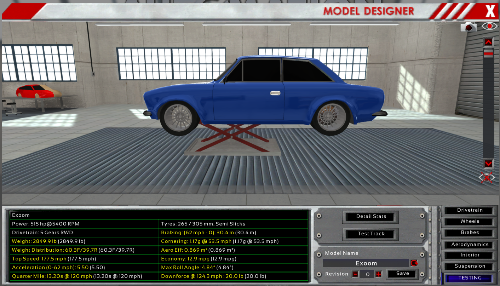Image resolution: width=500 pixels, height=286 pixels.
Task: Click the Aero Eff: 0.869 m² stat
Action: (234, 250)
